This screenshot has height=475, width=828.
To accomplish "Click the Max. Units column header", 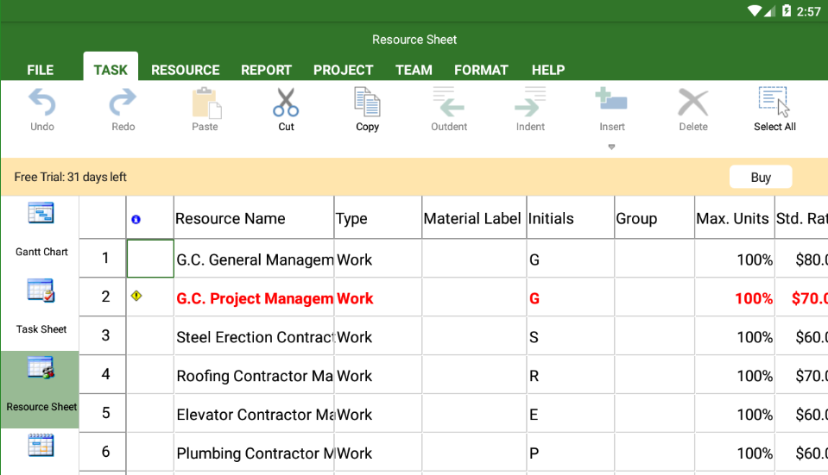I will point(735,218).
